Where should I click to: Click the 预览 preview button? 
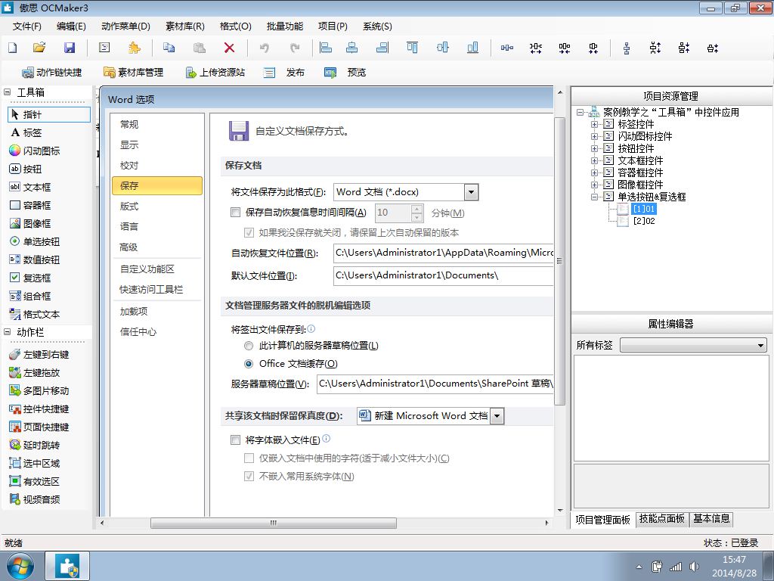[x=345, y=73]
